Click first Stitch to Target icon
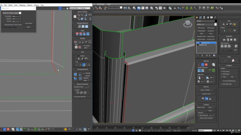This screenshot has width=241, height=135. point(77,34)
